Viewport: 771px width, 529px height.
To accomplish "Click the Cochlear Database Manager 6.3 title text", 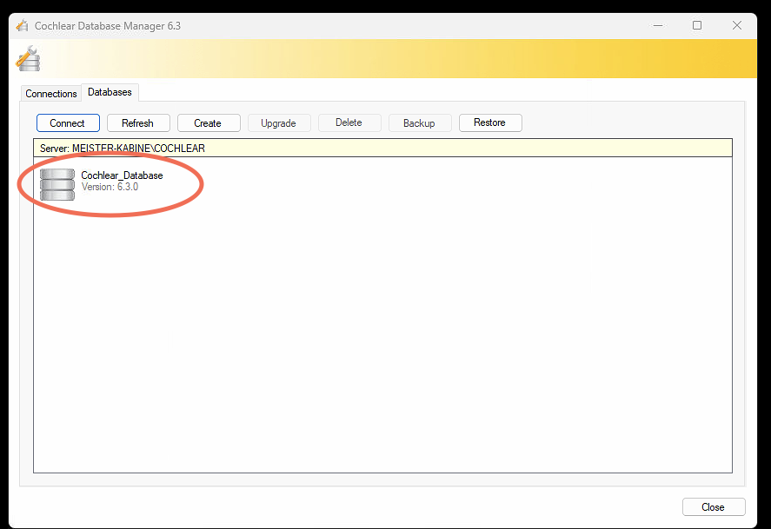I will 107,26.
